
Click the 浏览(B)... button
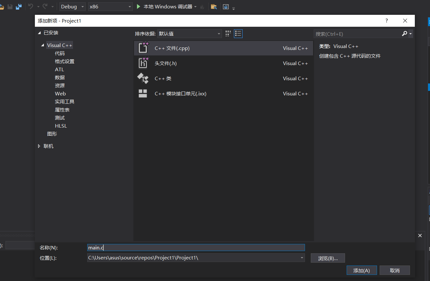(328, 258)
